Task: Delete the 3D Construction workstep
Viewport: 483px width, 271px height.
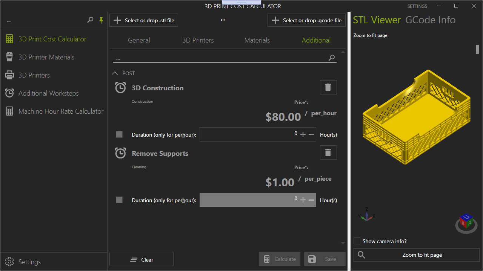Action: click(328, 87)
